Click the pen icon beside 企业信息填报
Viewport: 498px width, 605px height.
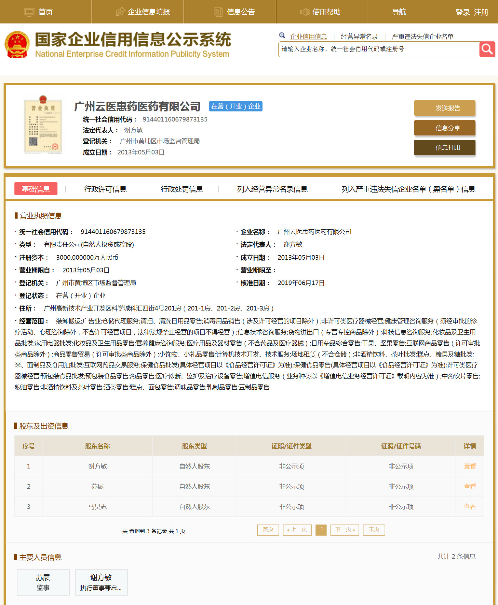120,12
